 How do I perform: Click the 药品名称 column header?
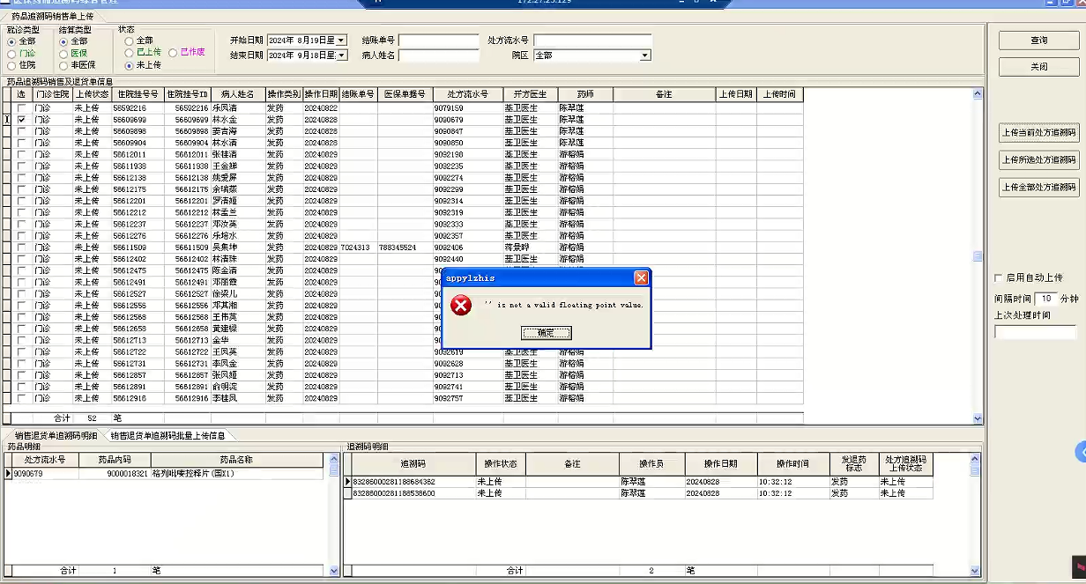[236, 460]
